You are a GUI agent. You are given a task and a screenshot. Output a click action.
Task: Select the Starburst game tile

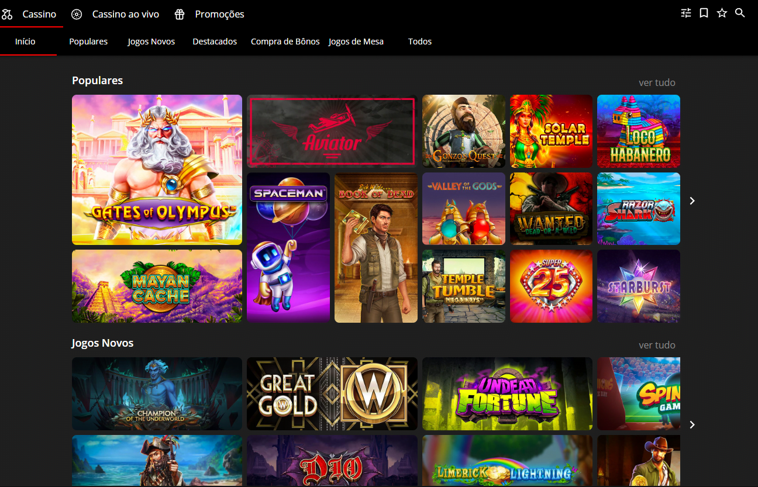639,286
